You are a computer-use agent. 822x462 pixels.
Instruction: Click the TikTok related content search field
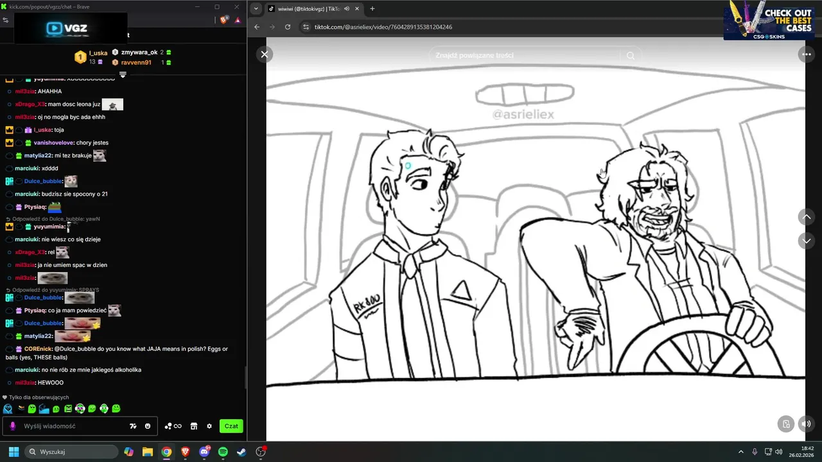525,56
